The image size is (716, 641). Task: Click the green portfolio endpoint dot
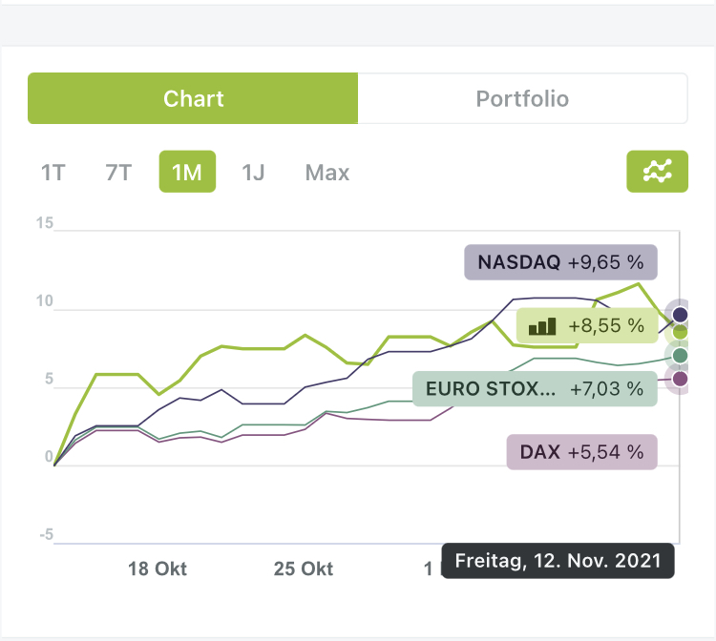679,331
